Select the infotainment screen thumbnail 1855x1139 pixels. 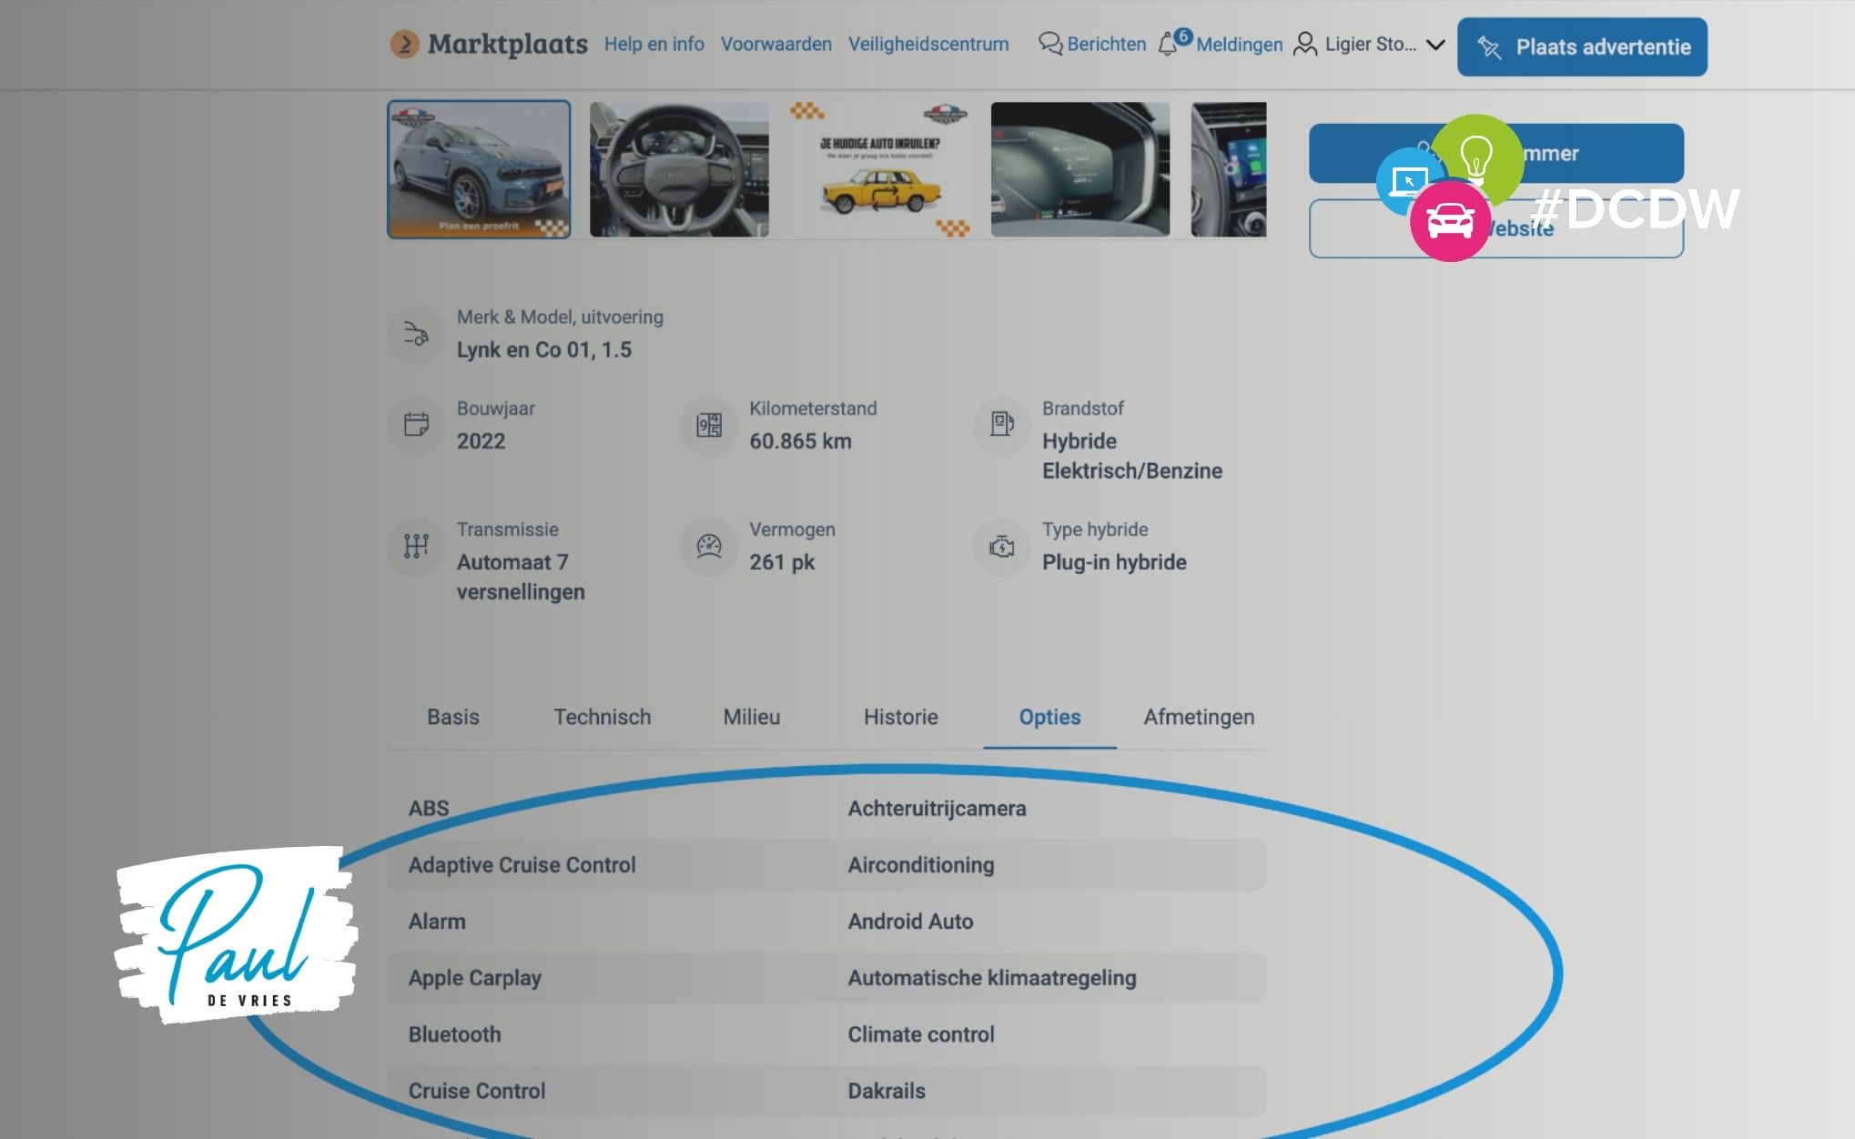click(x=1229, y=169)
